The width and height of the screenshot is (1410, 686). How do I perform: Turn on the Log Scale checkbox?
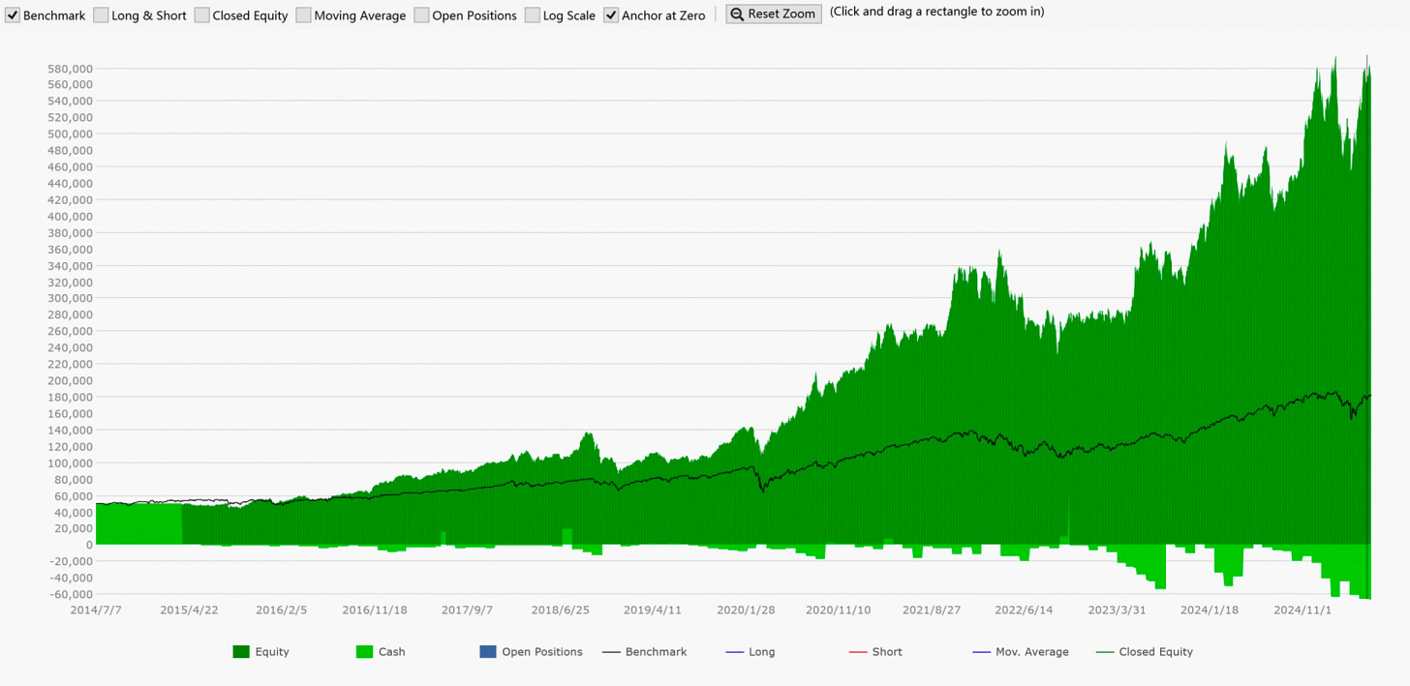(532, 15)
